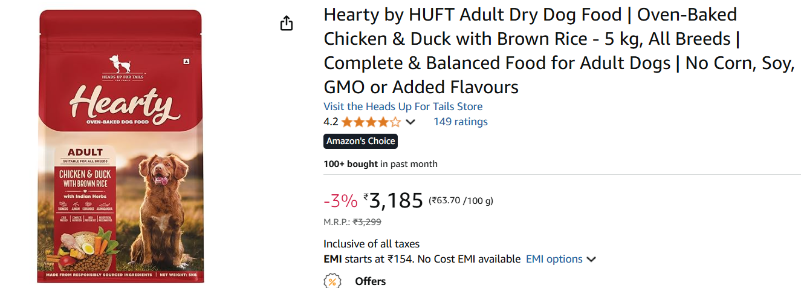Screen dimensions: 801x288
Task: Click the Inclusive of all taxes text
Action: [x=371, y=244]
